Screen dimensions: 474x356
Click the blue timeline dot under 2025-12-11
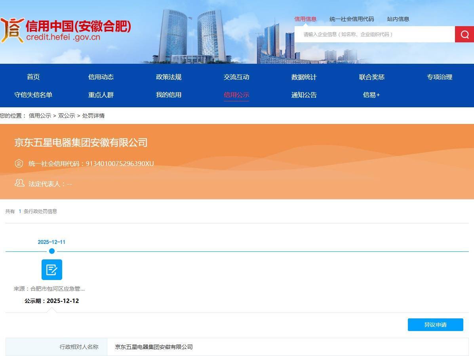[x=52, y=251]
